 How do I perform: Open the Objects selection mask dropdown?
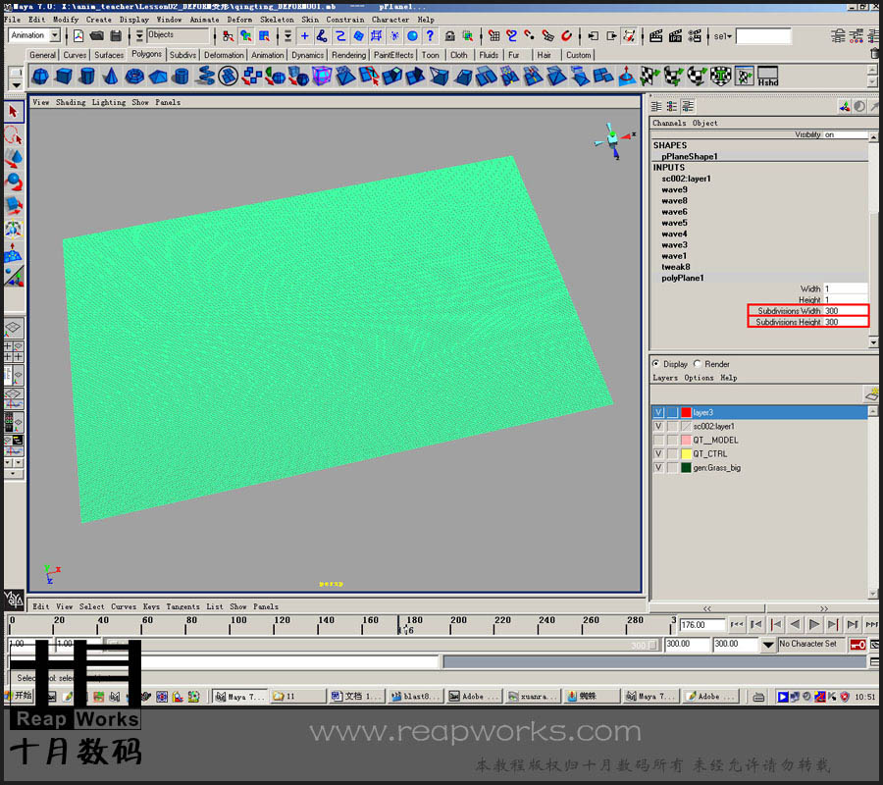[139, 36]
